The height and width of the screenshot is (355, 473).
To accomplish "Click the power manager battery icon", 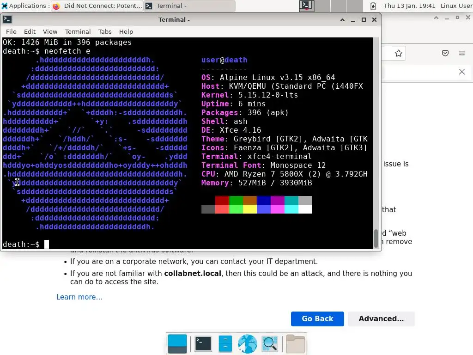I will click(373, 6).
